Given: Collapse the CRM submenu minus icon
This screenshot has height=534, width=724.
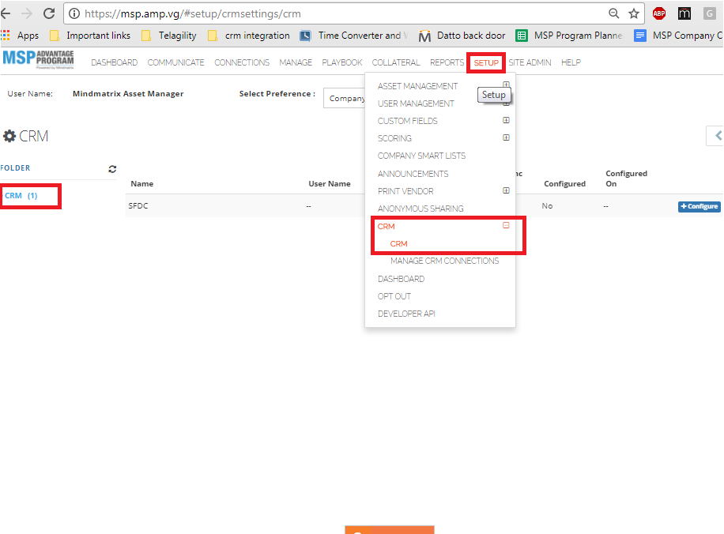Looking at the screenshot, I should pos(506,225).
